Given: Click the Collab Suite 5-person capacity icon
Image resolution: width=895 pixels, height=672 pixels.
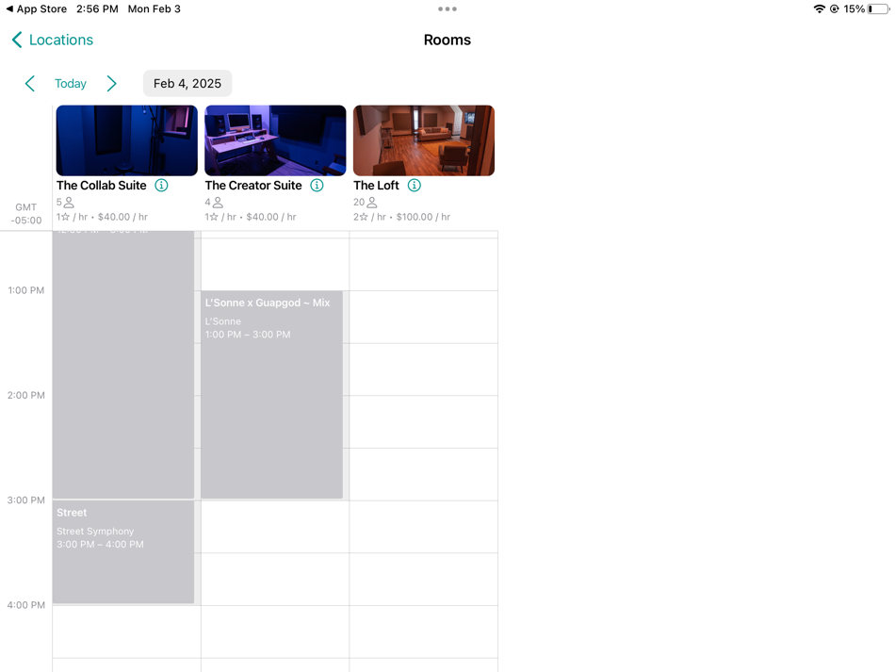Looking at the screenshot, I should [x=69, y=202].
